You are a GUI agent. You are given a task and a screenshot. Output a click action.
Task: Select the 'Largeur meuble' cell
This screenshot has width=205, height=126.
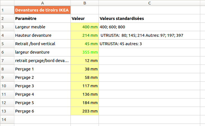tap(42, 27)
